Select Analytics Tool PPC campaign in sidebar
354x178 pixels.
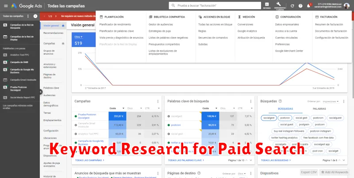pos(19,55)
